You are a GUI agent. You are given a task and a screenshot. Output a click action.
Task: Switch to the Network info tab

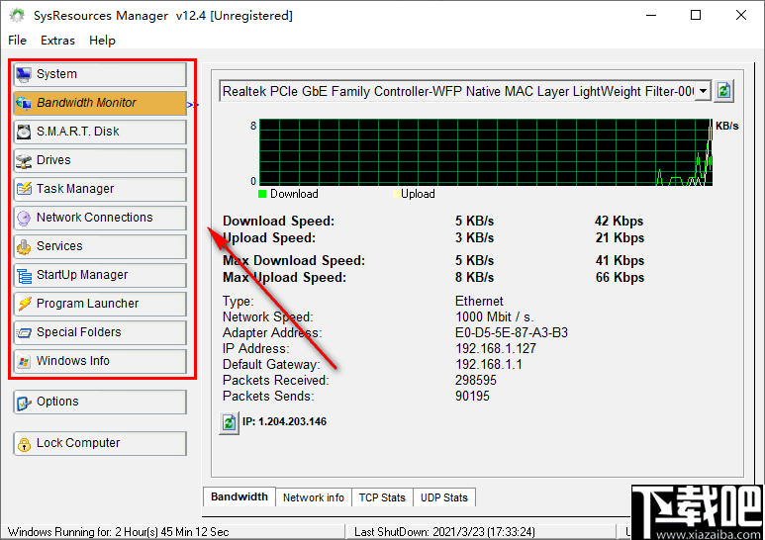(x=313, y=497)
